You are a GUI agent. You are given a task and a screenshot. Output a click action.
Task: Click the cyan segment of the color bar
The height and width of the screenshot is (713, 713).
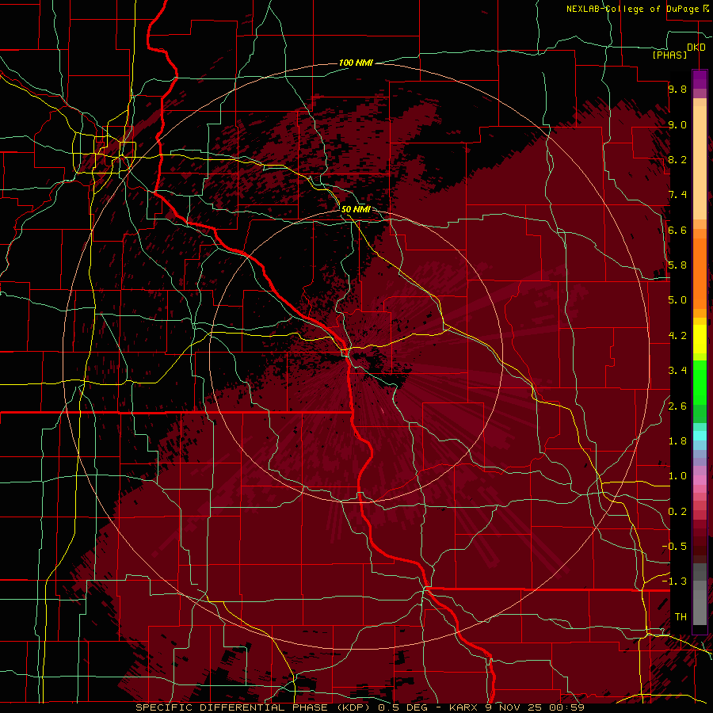(700, 436)
